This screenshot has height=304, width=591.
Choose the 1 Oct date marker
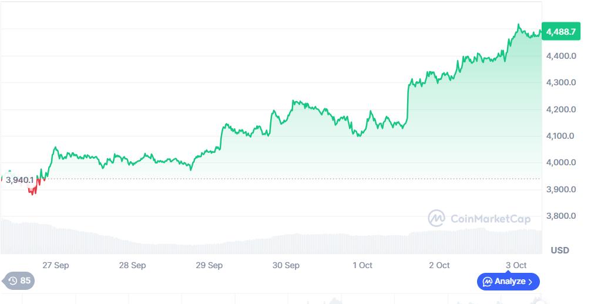click(x=362, y=265)
